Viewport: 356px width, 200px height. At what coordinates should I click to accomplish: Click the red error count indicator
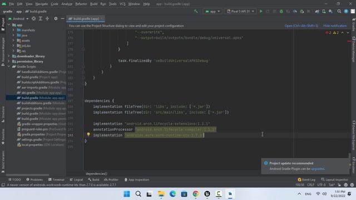coord(328,33)
